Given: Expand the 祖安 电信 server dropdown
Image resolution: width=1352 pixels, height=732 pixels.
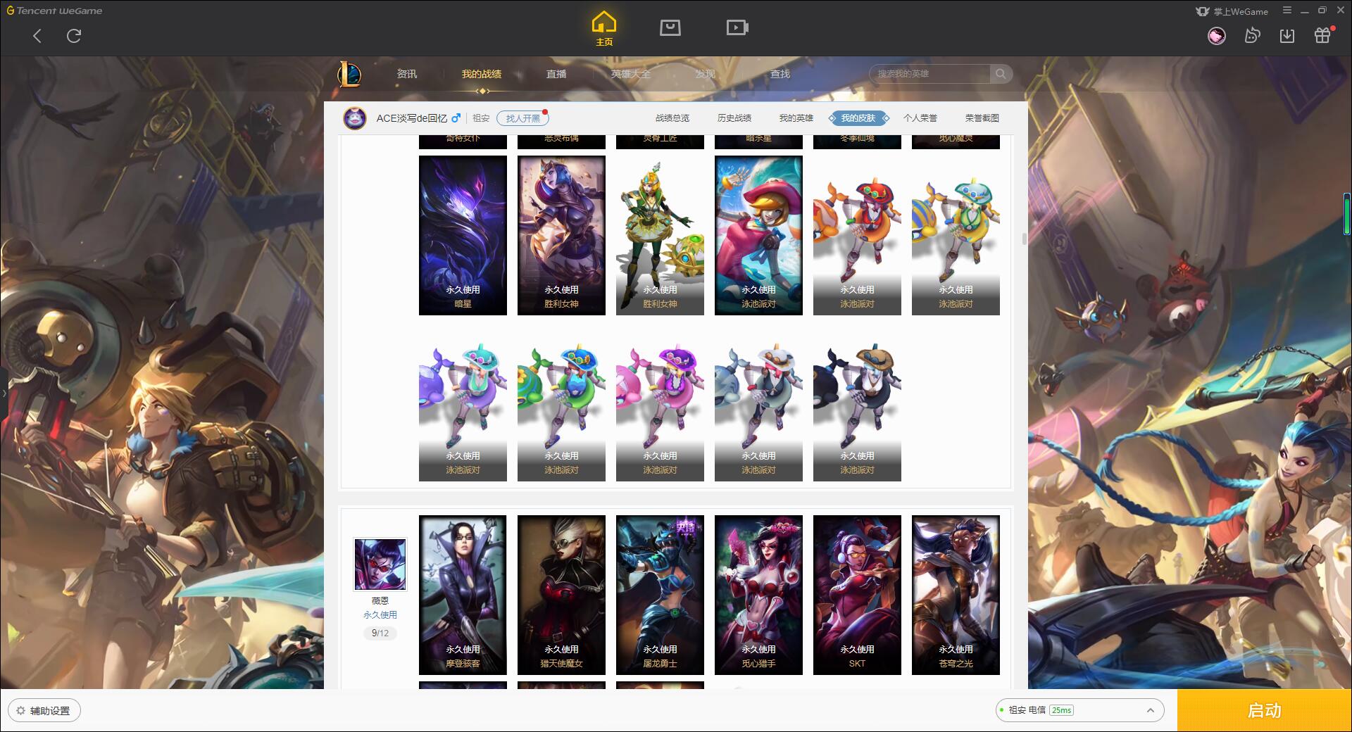Looking at the screenshot, I should [x=1079, y=710].
